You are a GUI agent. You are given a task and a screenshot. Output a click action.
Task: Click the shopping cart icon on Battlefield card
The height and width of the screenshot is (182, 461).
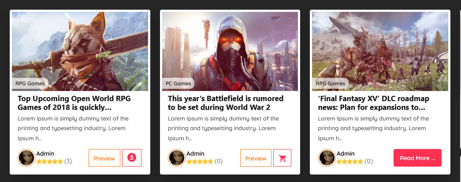click(282, 158)
